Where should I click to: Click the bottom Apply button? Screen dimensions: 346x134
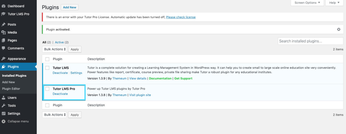click(75, 115)
